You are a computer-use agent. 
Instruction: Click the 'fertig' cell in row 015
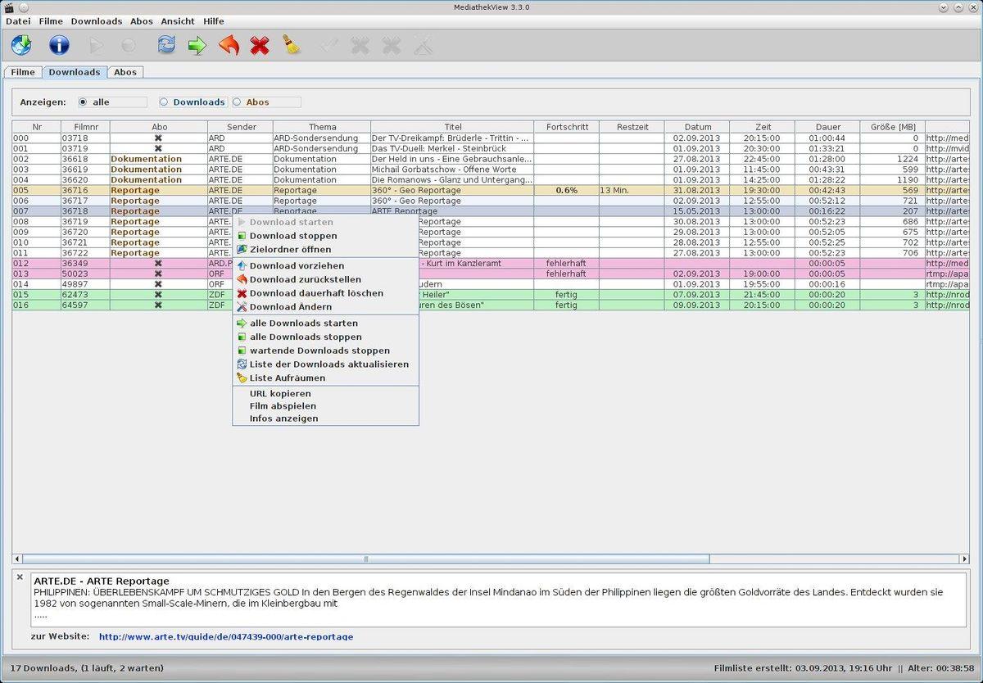coord(567,294)
